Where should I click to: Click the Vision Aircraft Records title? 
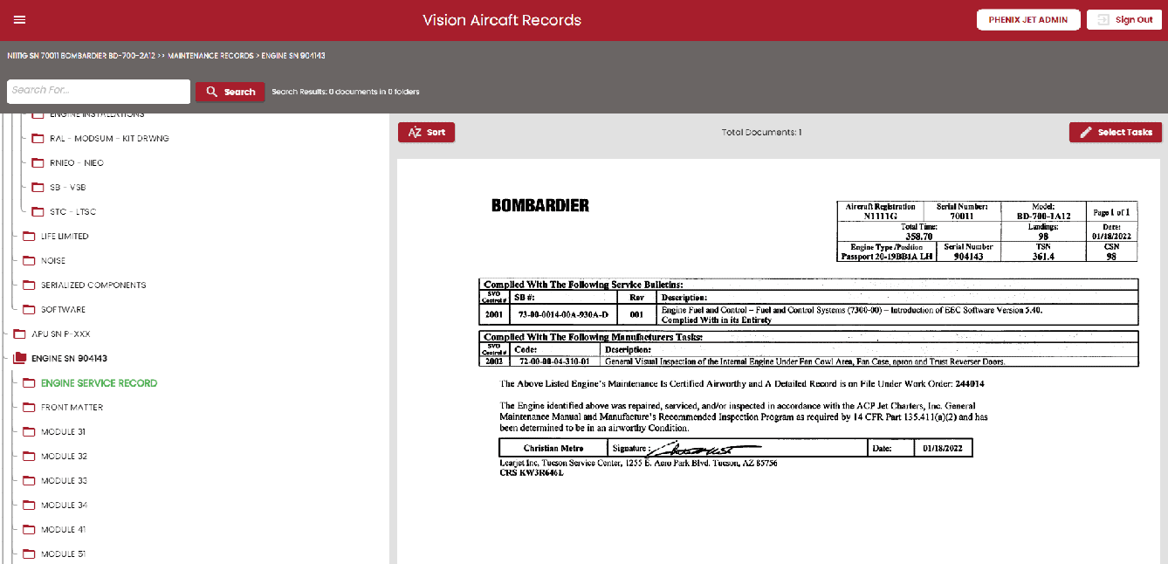[502, 20]
